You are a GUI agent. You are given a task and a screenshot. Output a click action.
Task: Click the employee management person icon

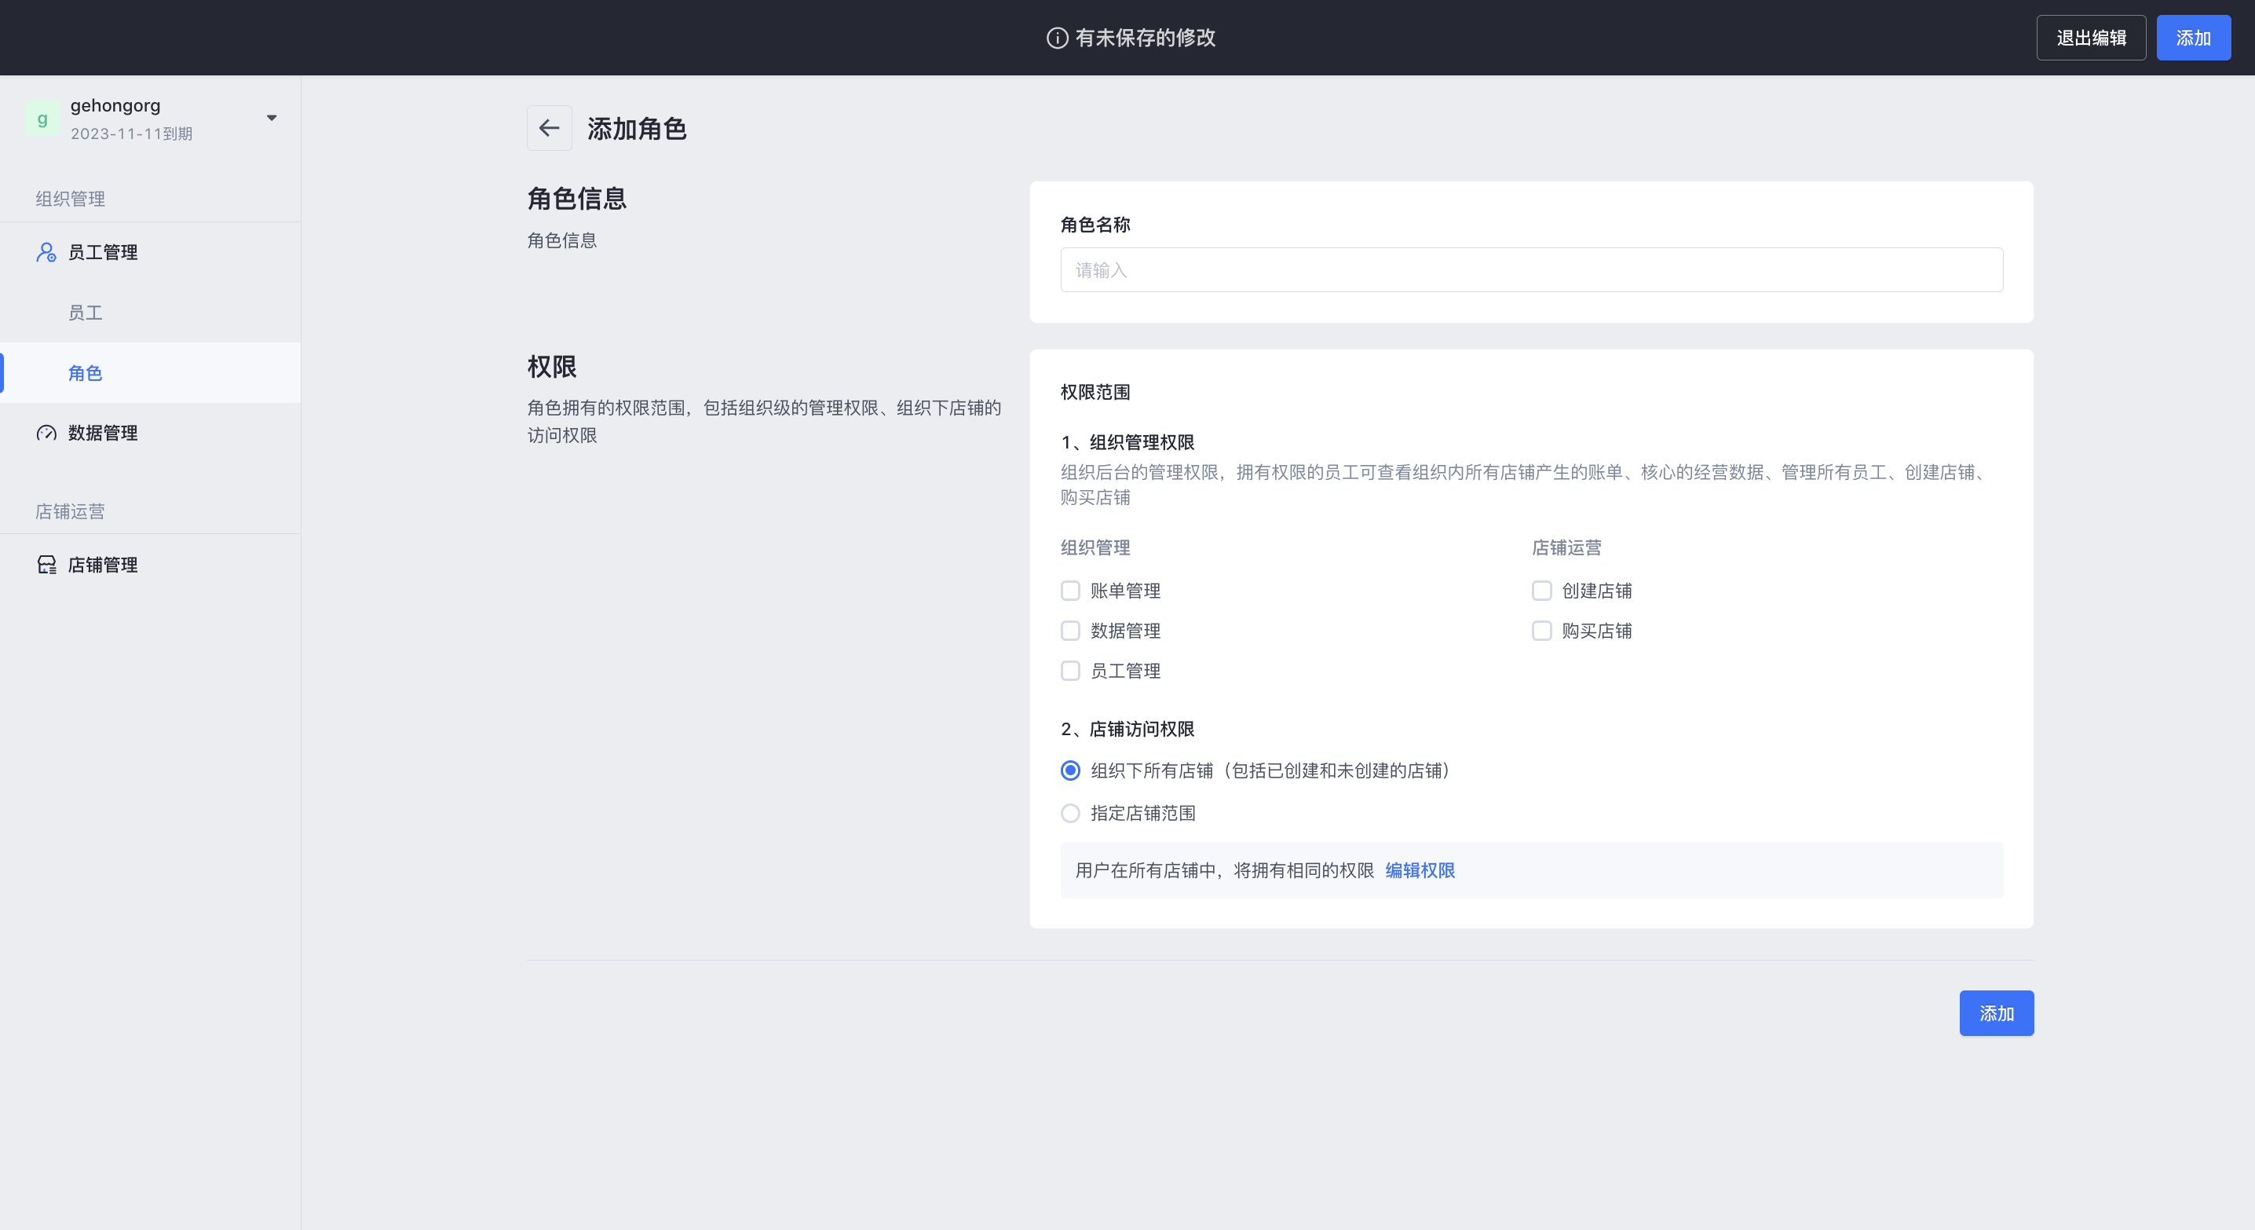46,252
